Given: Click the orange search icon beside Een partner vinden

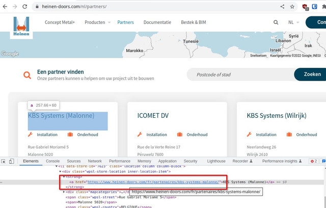Looking at the screenshot, I should pyautogui.click(x=27, y=75).
